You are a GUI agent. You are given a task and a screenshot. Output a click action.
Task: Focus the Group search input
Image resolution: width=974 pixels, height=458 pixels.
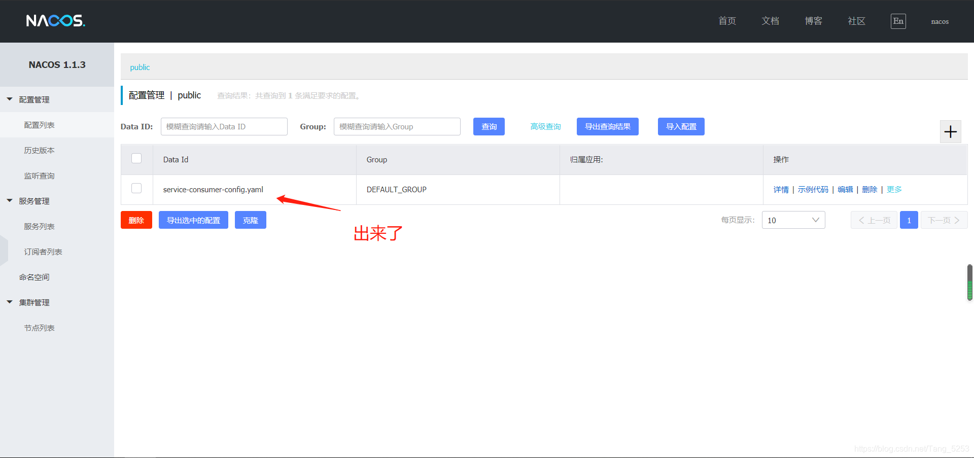[397, 127]
